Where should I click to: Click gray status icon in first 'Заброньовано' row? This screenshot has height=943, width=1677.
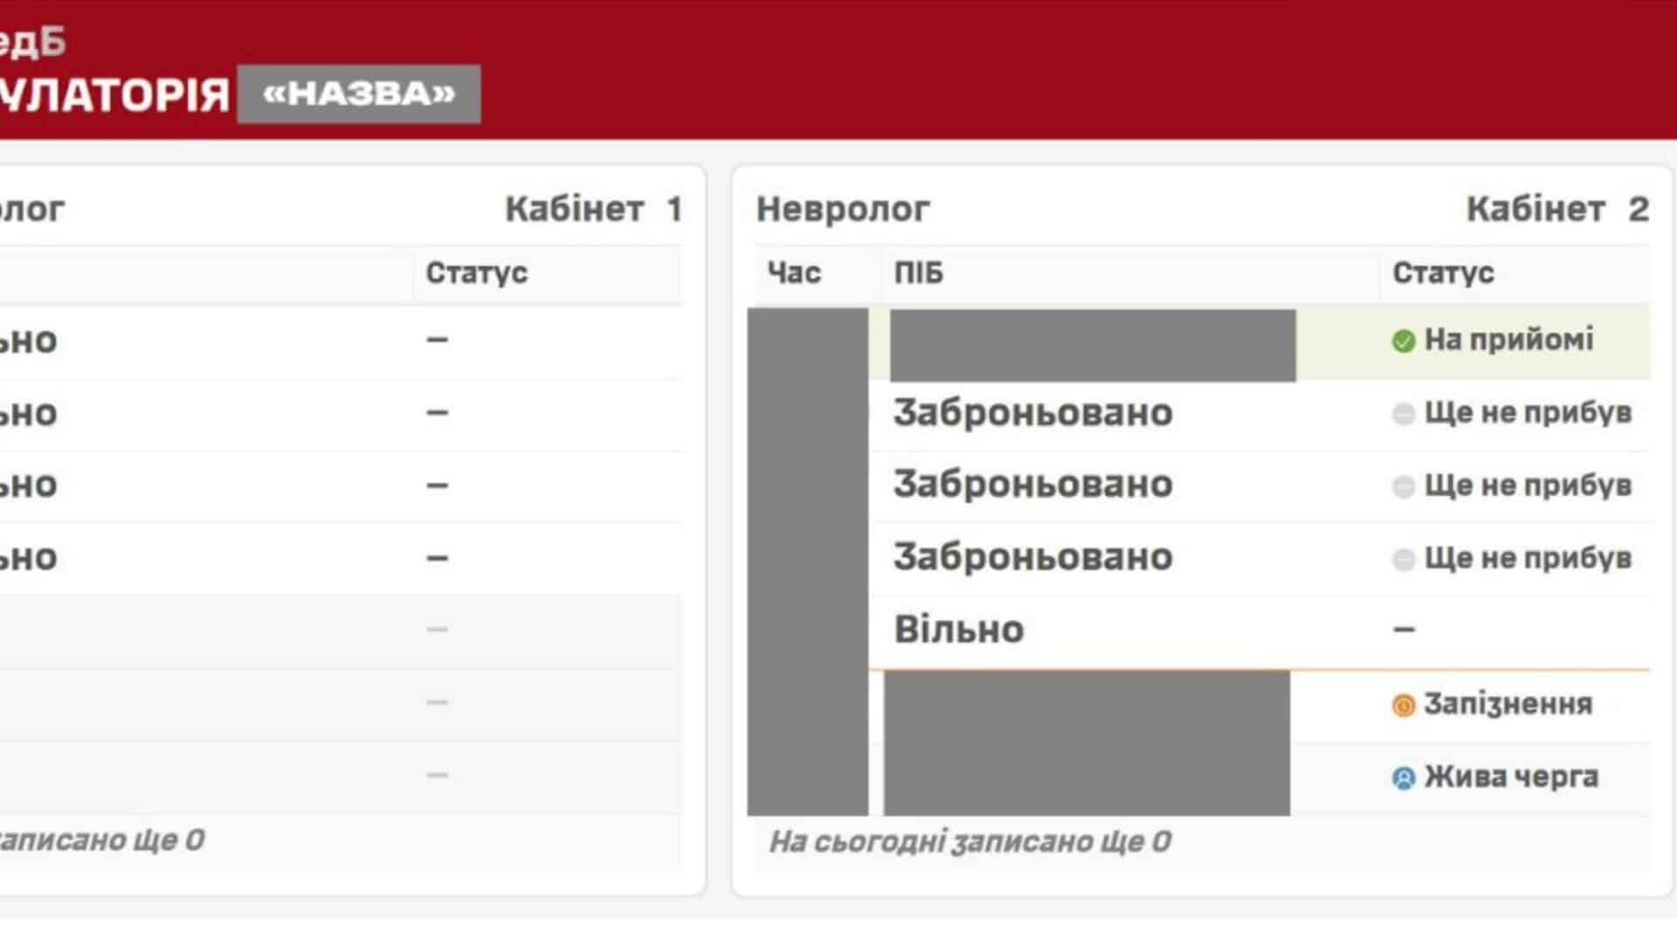(x=1403, y=414)
